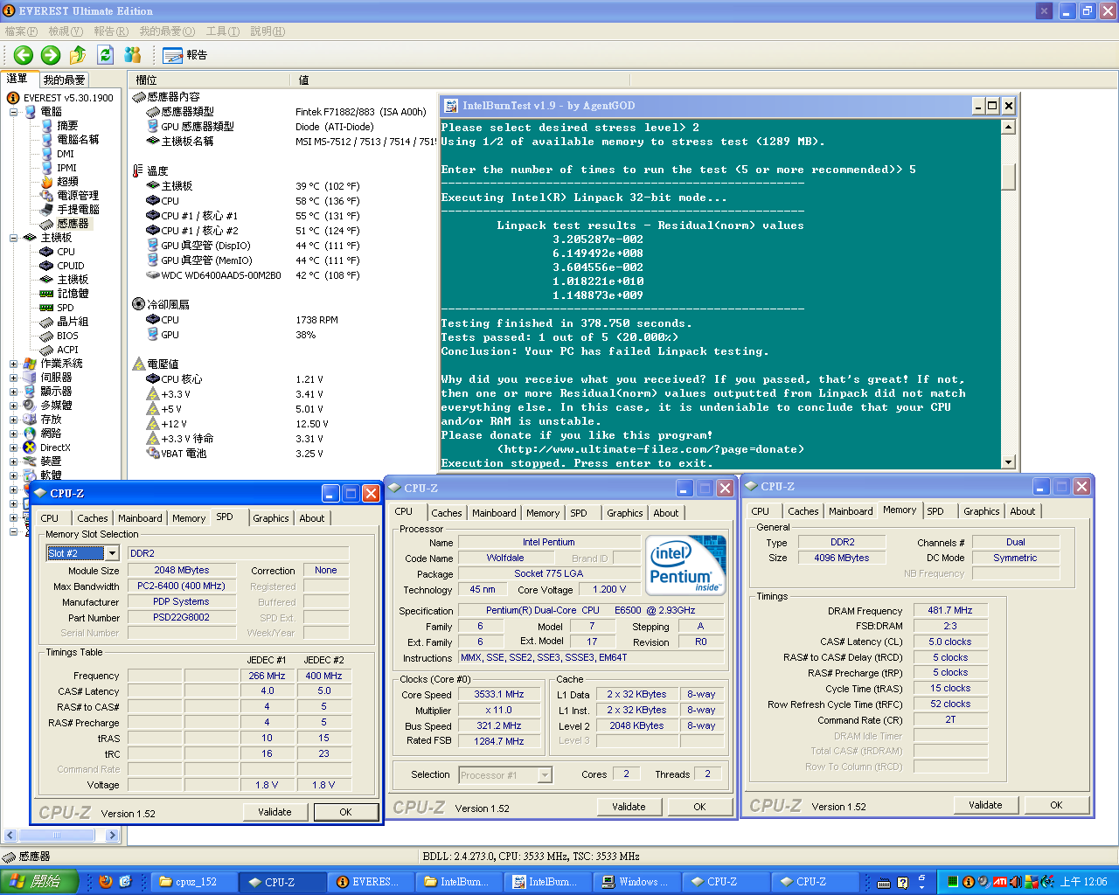Expand the 作業系統 operating system node

click(x=13, y=364)
